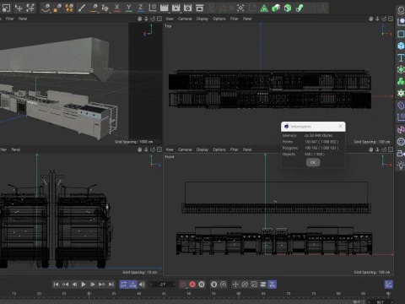Go to end of animation

(x=111, y=285)
